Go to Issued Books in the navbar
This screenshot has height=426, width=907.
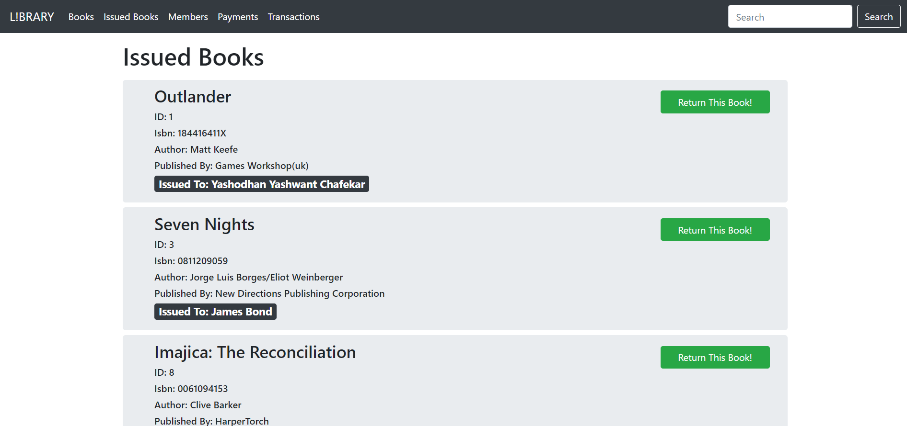click(x=131, y=17)
